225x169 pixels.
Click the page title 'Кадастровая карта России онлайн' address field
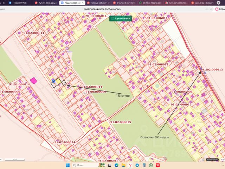point(102,9)
